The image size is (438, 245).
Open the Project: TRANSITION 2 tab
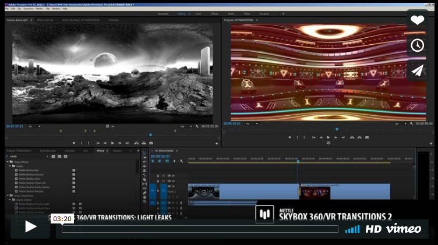tap(19, 151)
